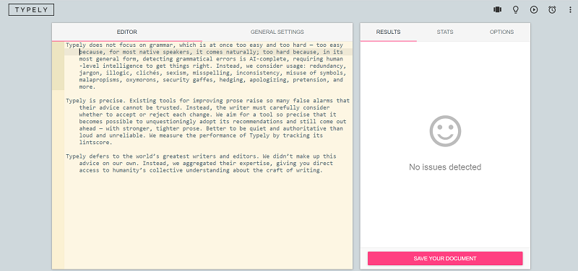The image size is (578, 271).
Task: Click the editor gutter beside first paragraph
Action: (58, 66)
